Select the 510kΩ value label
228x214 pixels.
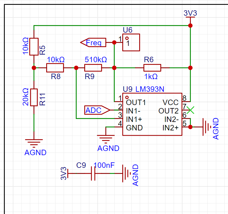[x=96, y=59]
